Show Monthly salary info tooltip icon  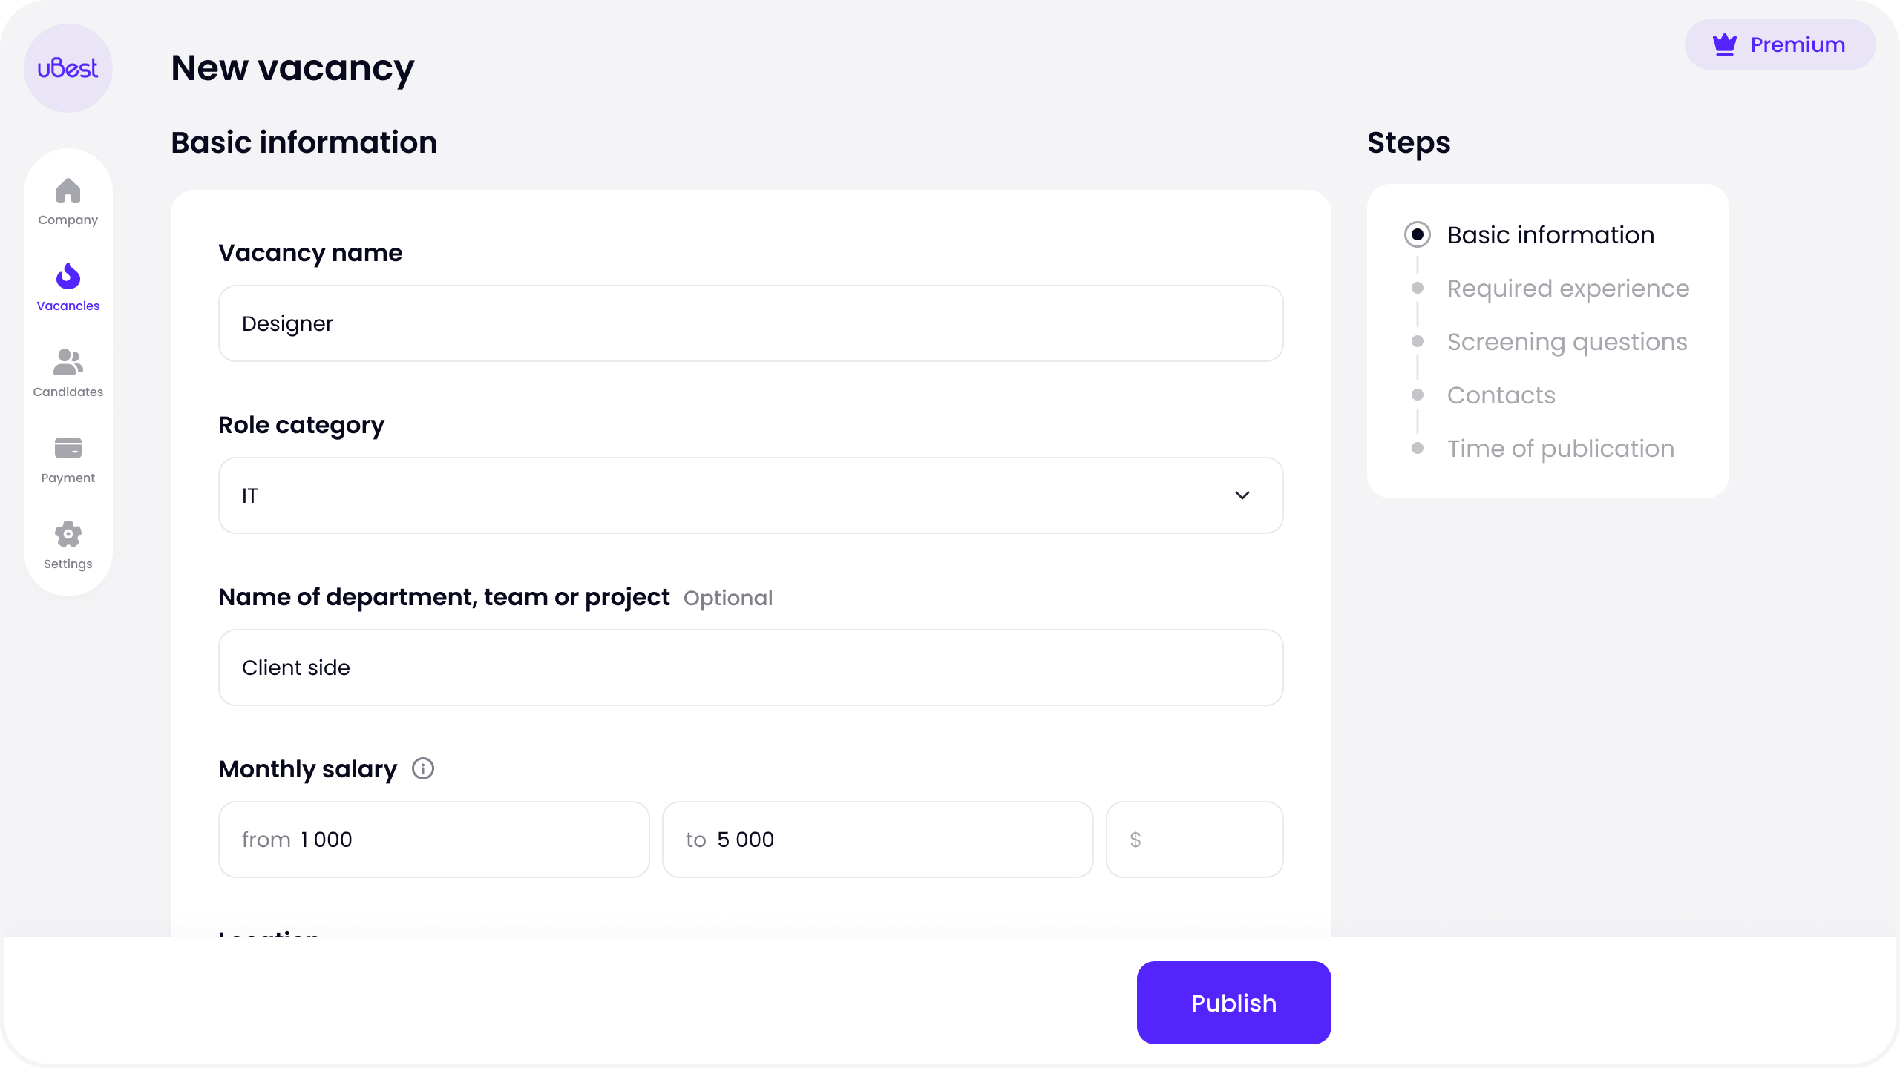tap(423, 768)
